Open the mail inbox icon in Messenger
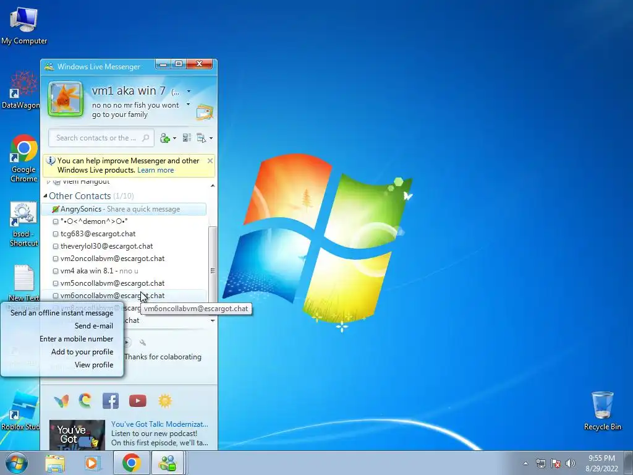Image resolution: width=633 pixels, height=475 pixels. (205, 112)
